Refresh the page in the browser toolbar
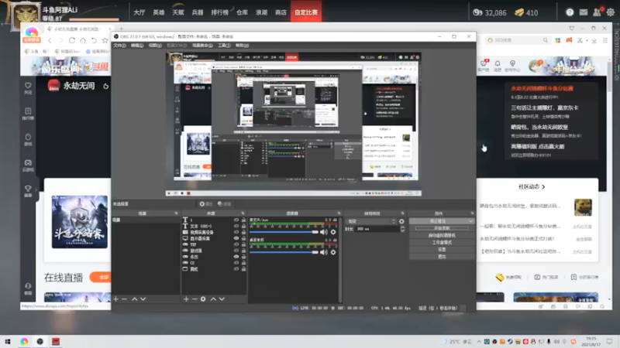Viewport: 620px width, 348px height. [72, 40]
